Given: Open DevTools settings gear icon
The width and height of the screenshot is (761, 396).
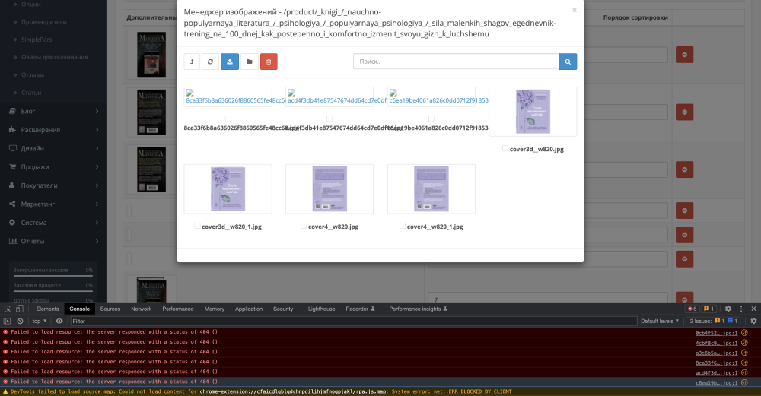Looking at the screenshot, I should pos(728,309).
